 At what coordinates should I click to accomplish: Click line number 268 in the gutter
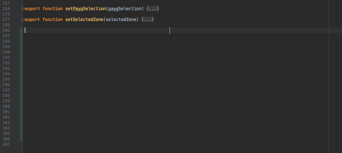point(6,8)
